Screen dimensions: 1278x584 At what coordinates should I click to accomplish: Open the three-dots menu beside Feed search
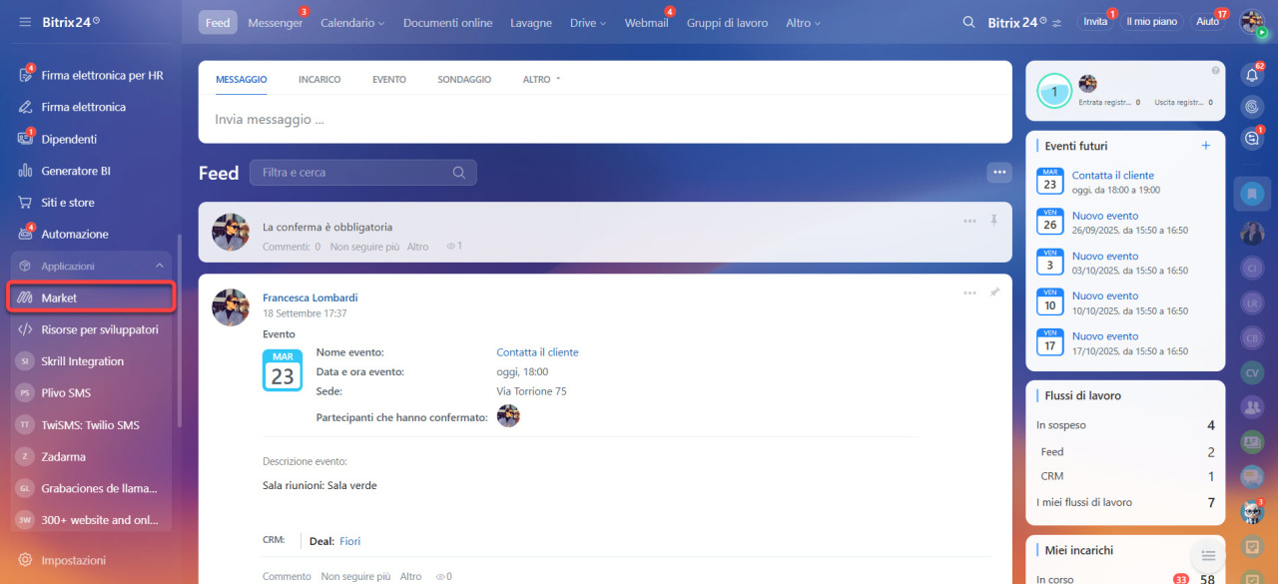(998, 173)
